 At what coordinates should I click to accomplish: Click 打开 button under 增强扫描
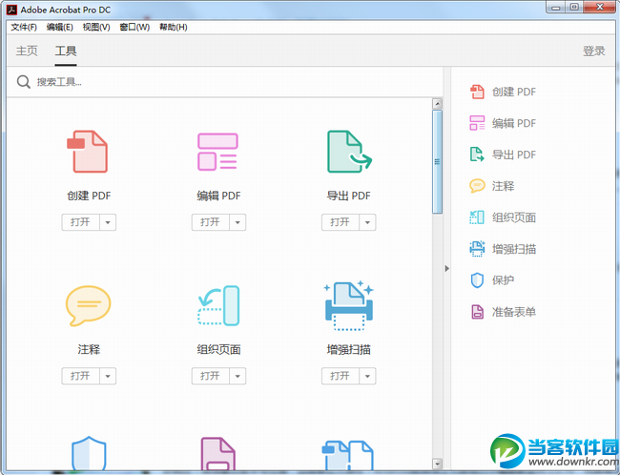(341, 376)
